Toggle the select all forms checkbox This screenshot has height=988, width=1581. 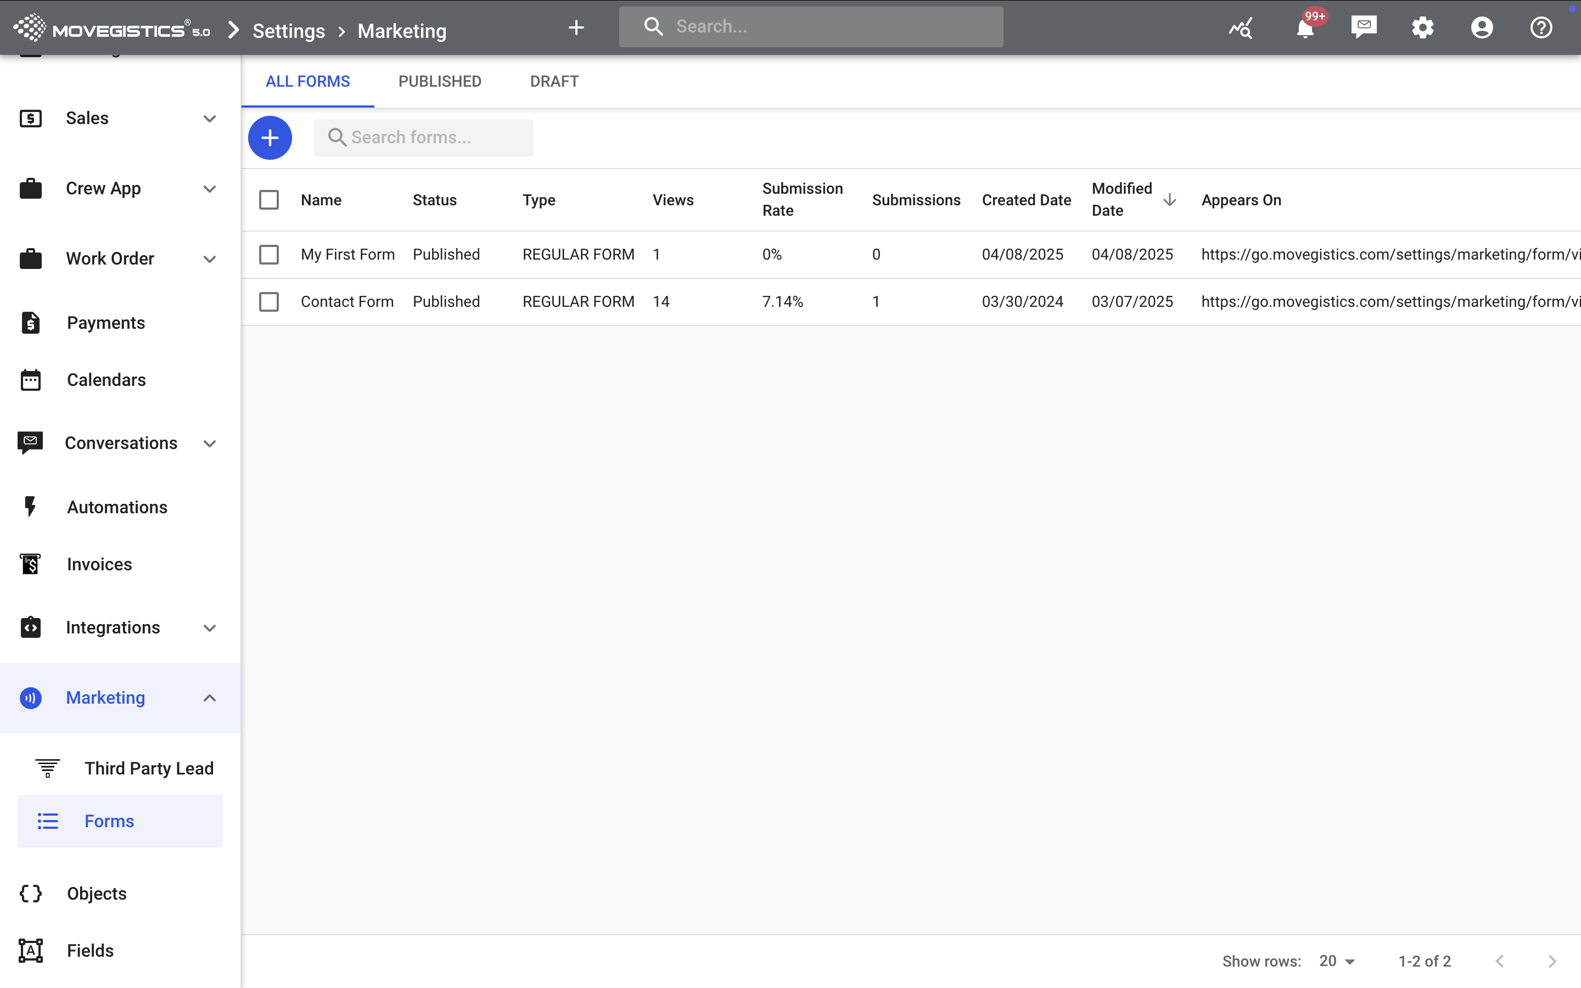[268, 200]
